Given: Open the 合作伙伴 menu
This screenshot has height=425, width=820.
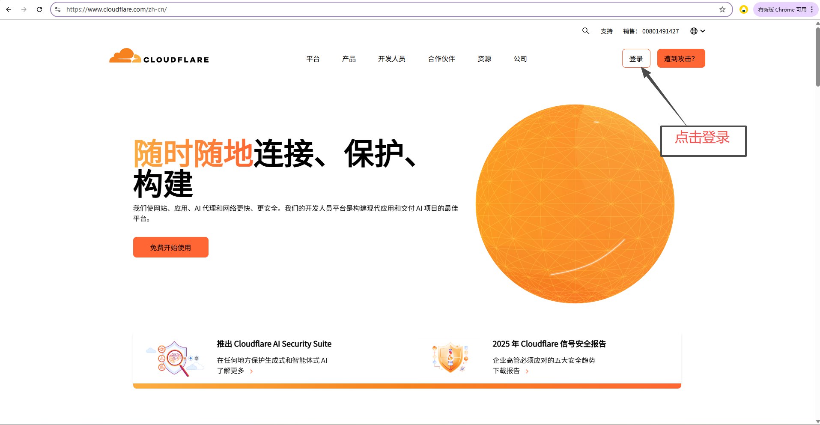Looking at the screenshot, I should (441, 59).
